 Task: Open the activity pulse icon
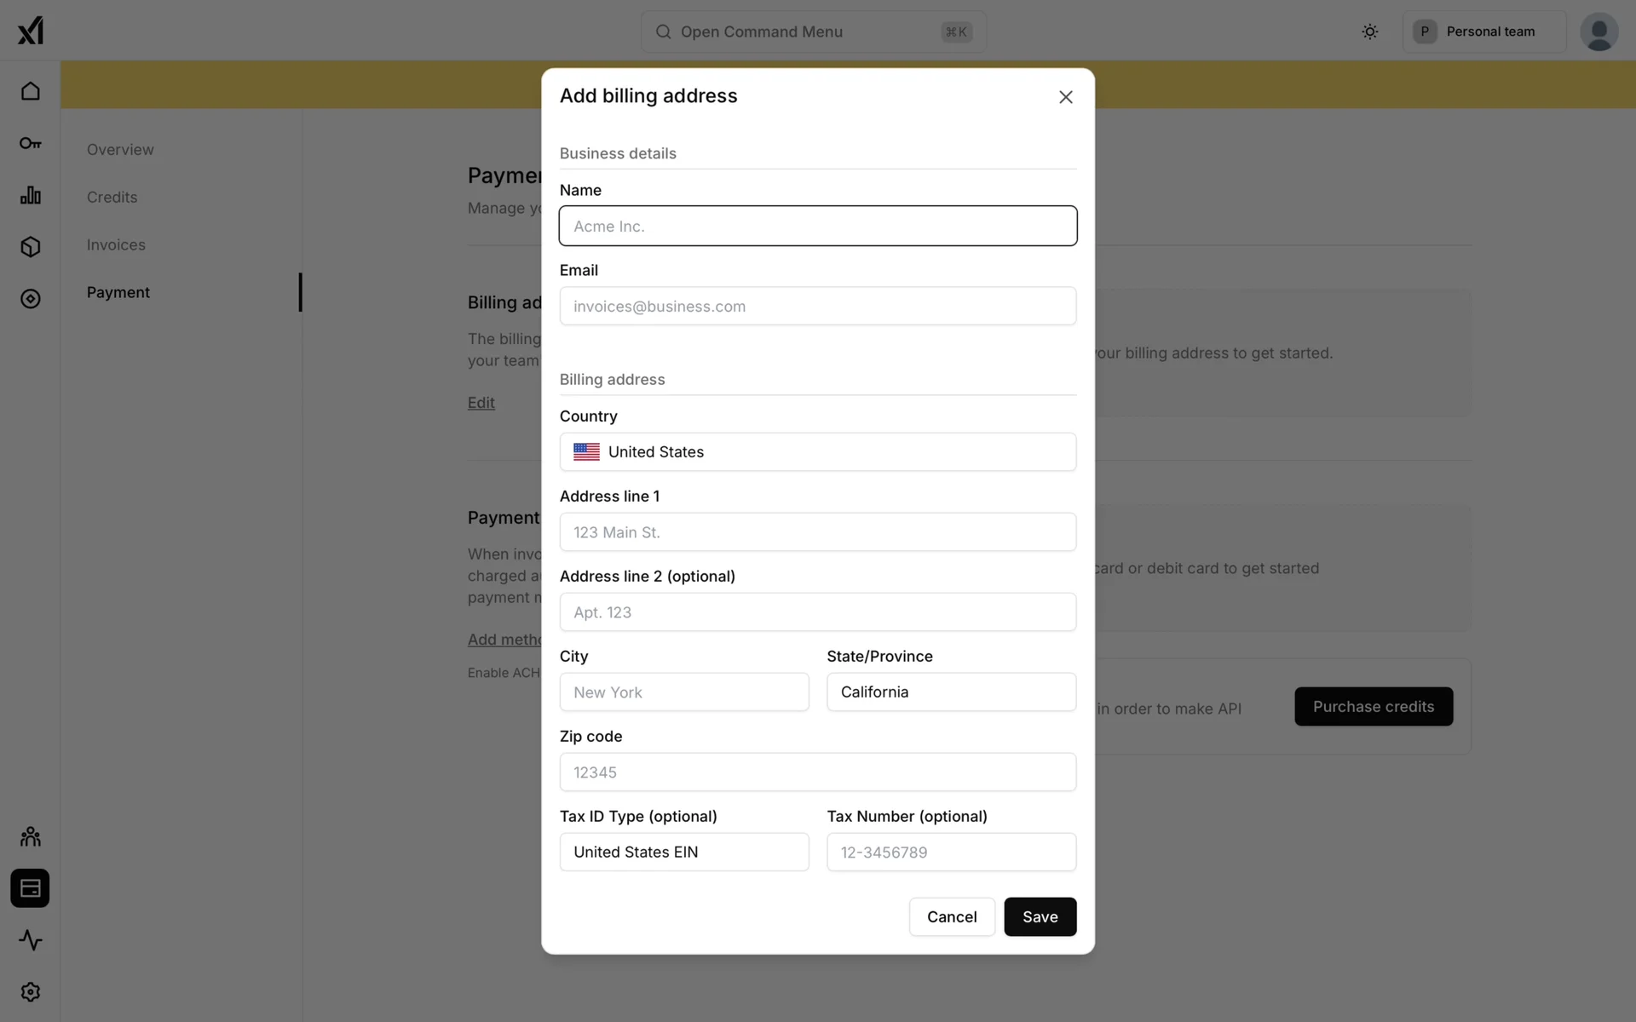pos(31,940)
